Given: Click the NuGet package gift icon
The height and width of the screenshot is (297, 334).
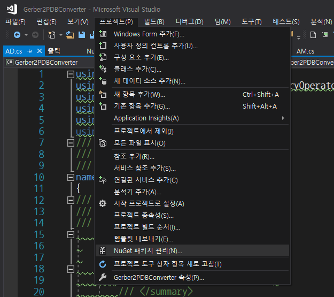Looking at the screenshot, I should (103, 250).
